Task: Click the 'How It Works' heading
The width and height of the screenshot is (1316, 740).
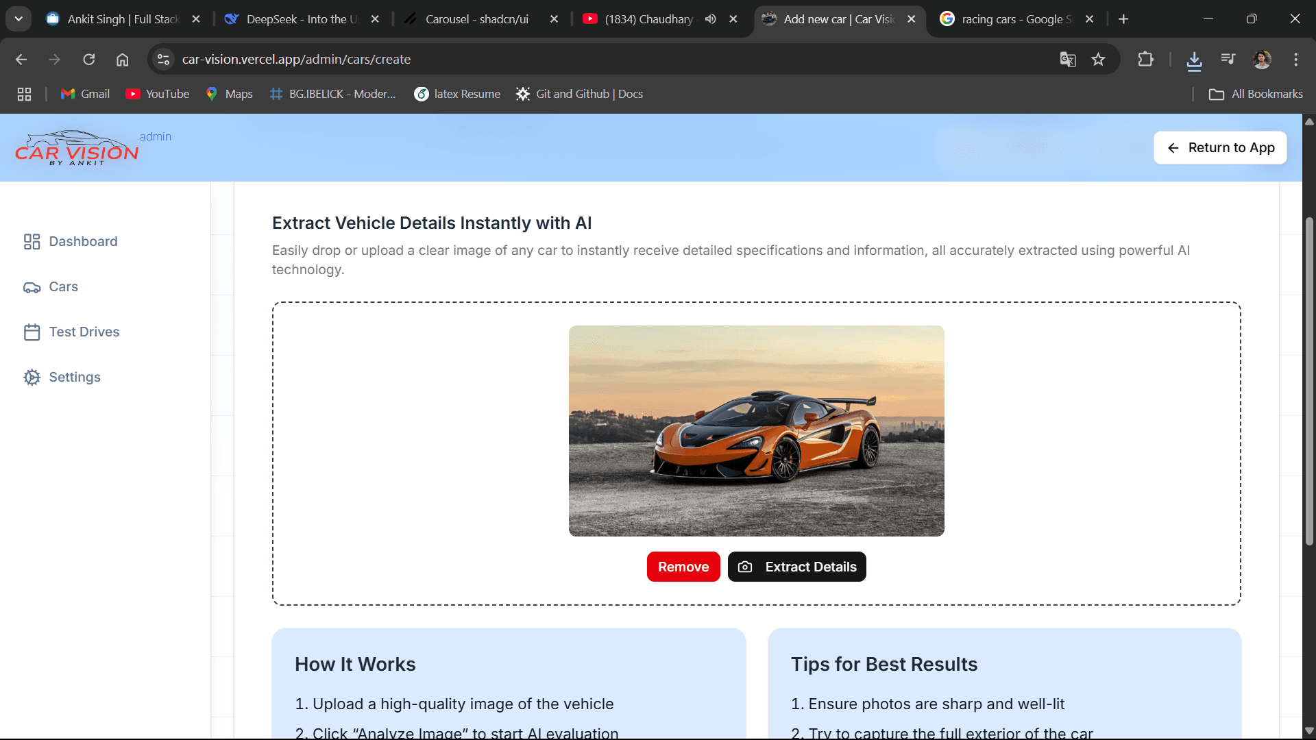Action: coord(355,664)
